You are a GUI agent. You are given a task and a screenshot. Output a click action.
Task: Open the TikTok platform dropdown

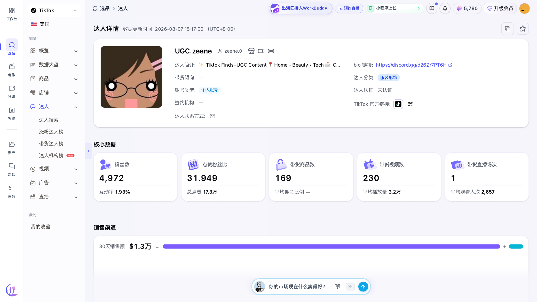(x=54, y=10)
